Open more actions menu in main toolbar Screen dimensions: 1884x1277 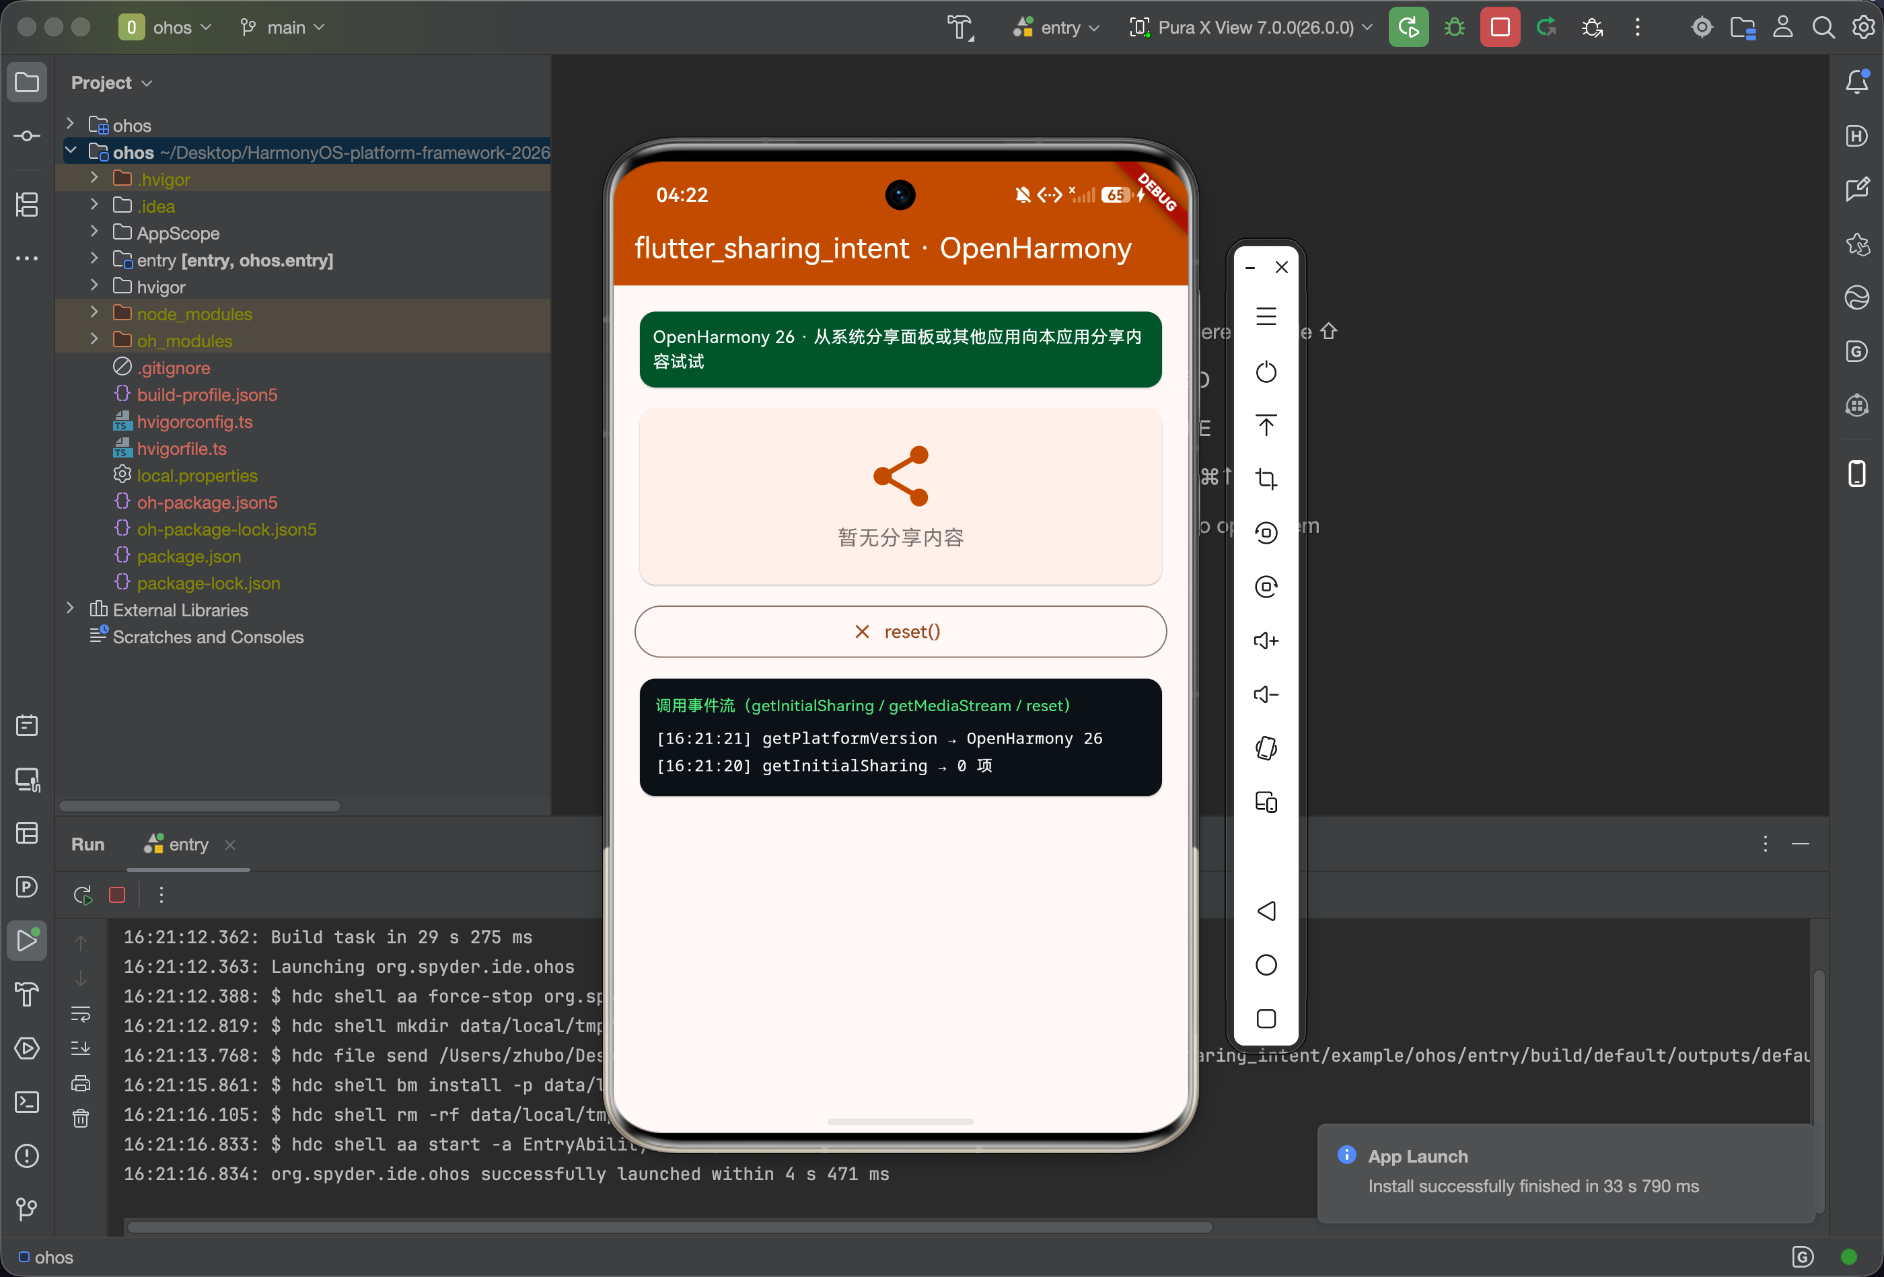pyautogui.click(x=1638, y=28)
